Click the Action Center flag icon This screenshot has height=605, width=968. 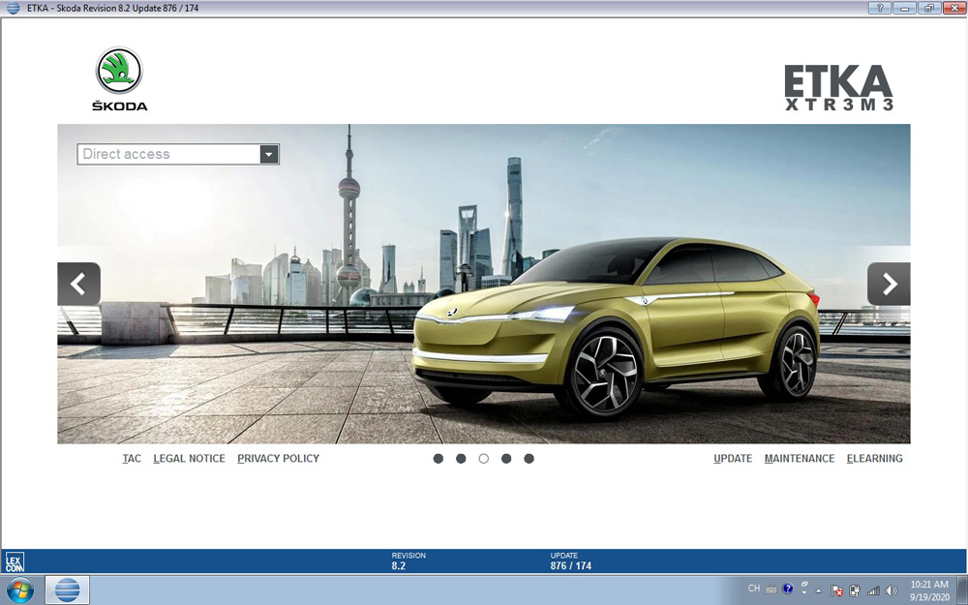coord(836,590)
